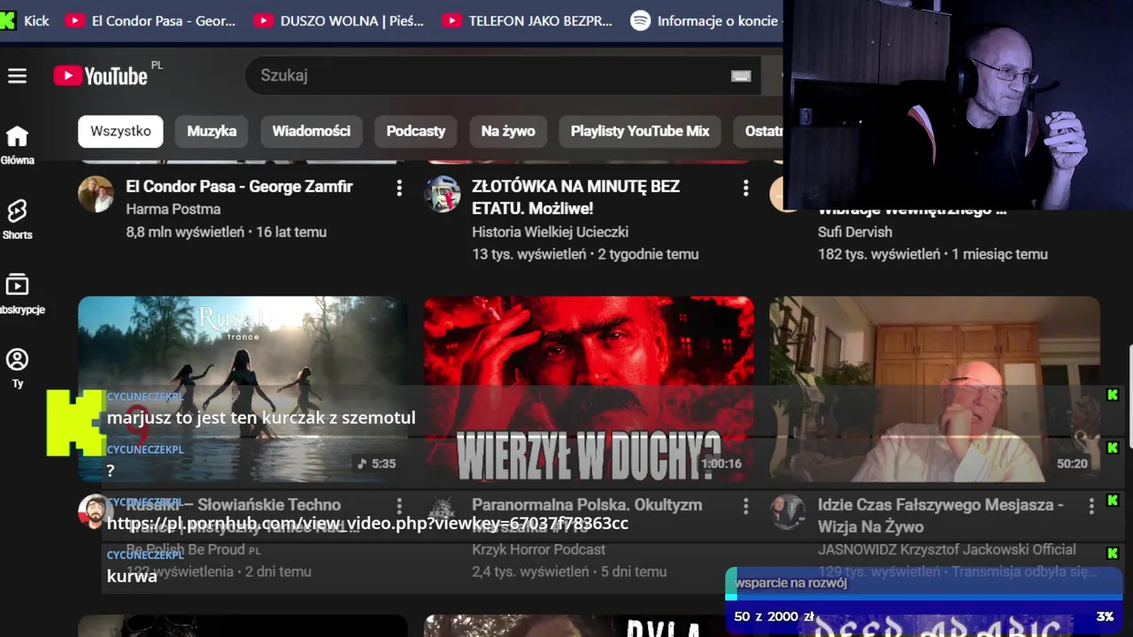Switch to DUSZO WOLNA browser tab

point(340,20)
